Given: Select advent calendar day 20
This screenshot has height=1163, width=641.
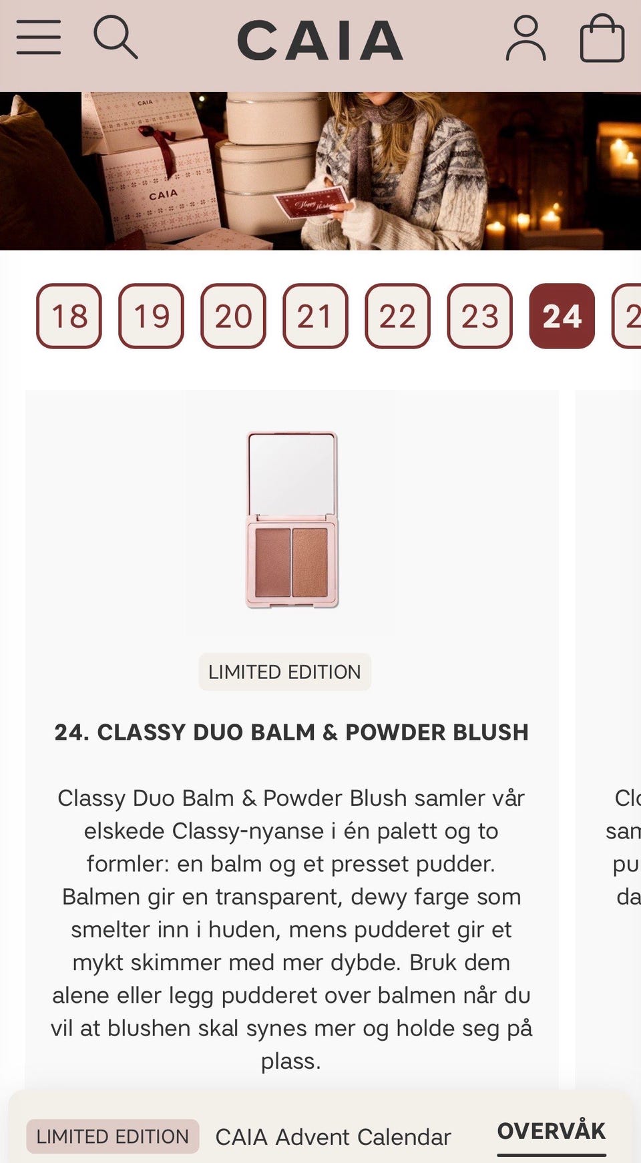Looking at the screenshot, I should (234, 316).
